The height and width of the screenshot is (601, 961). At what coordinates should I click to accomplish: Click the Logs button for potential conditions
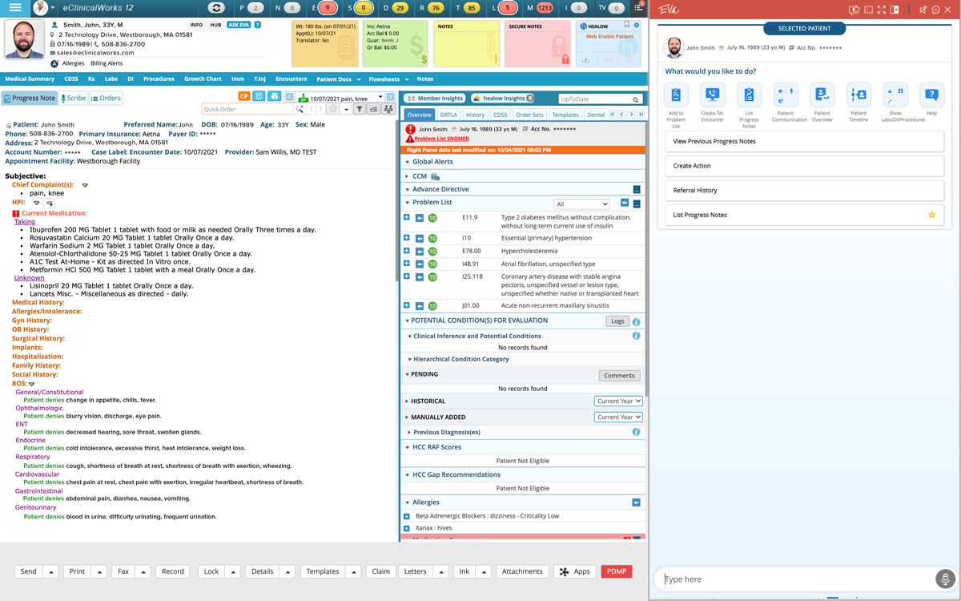coord(617,321)
